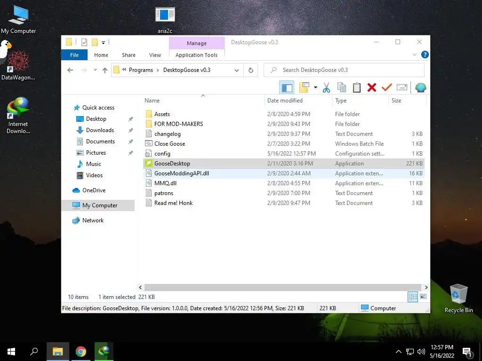Cut the selection with the scissors icon
The height and width of the screenshot is (361, 482).
point(326,87)
